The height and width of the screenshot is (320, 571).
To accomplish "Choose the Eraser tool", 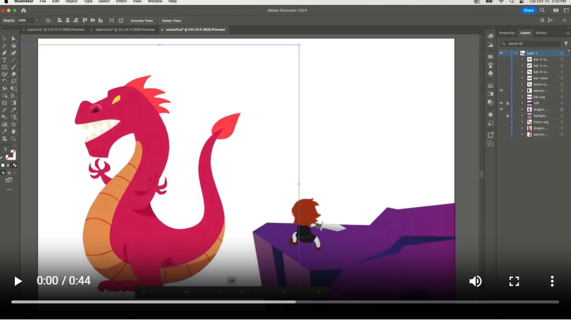I will pyautogui.click(x=14, y=75).
